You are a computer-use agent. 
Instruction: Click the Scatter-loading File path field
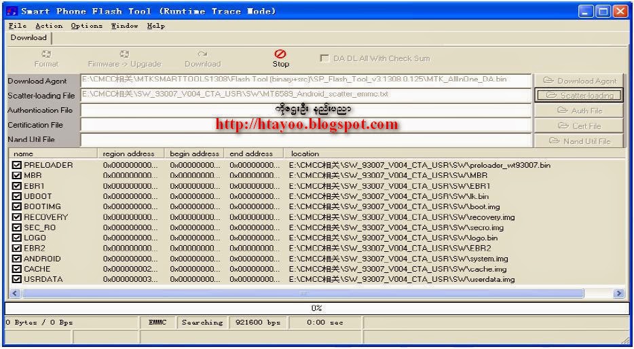(x=305, y=95)
